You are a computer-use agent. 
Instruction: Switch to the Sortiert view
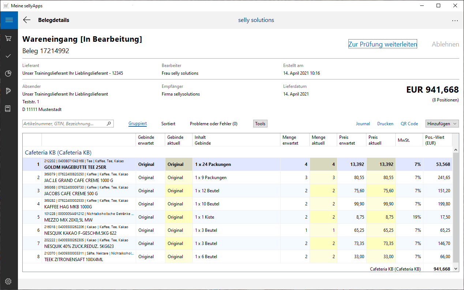168,124
